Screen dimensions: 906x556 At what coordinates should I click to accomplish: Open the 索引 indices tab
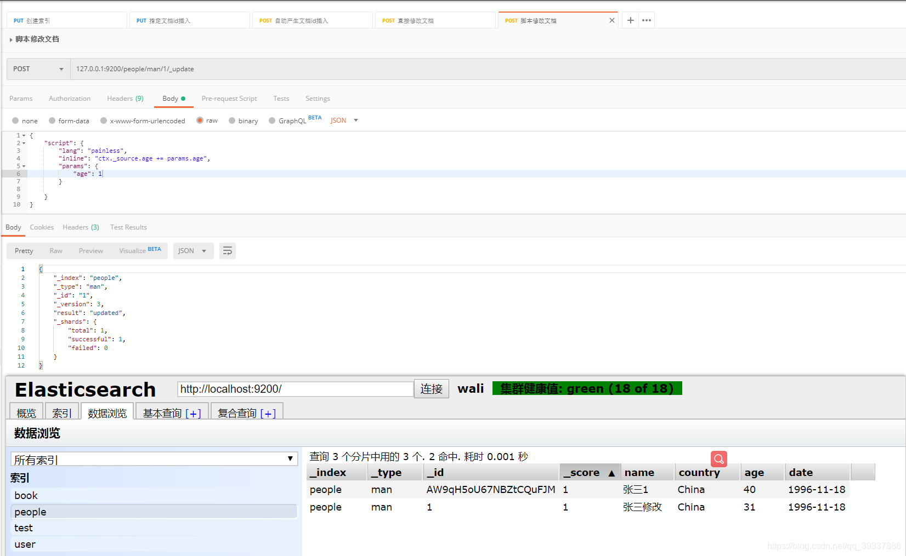pos(62,412)
